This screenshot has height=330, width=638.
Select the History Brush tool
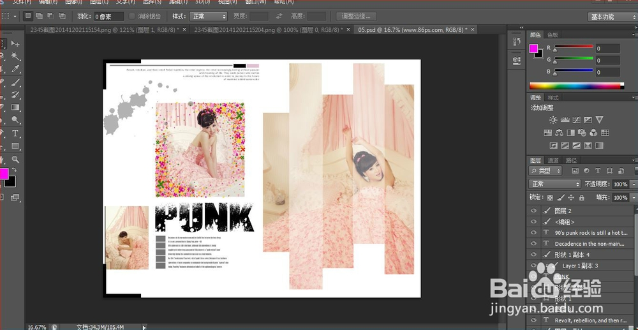[15, 95]
